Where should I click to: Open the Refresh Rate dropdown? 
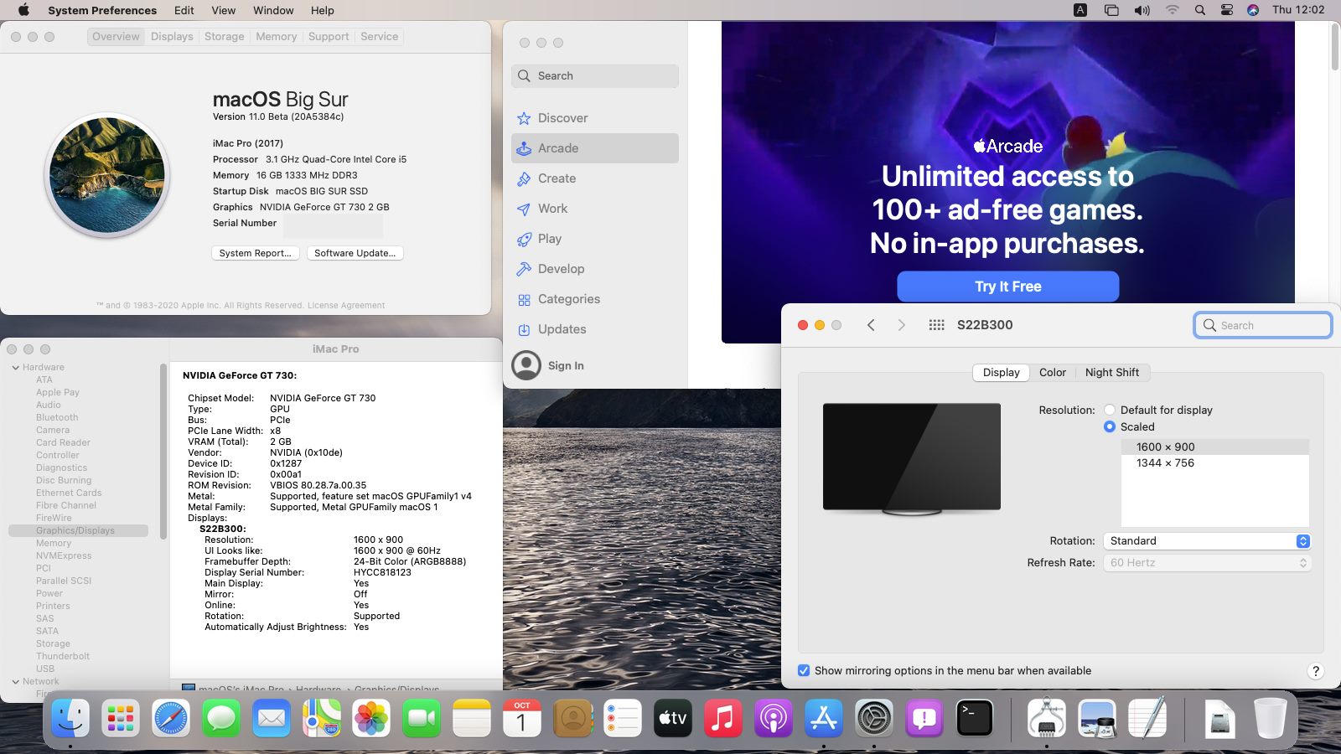point(1207,563)
